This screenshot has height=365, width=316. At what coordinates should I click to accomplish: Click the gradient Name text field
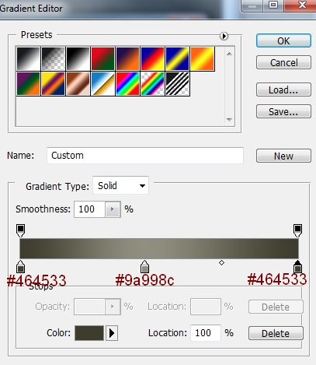145,156
